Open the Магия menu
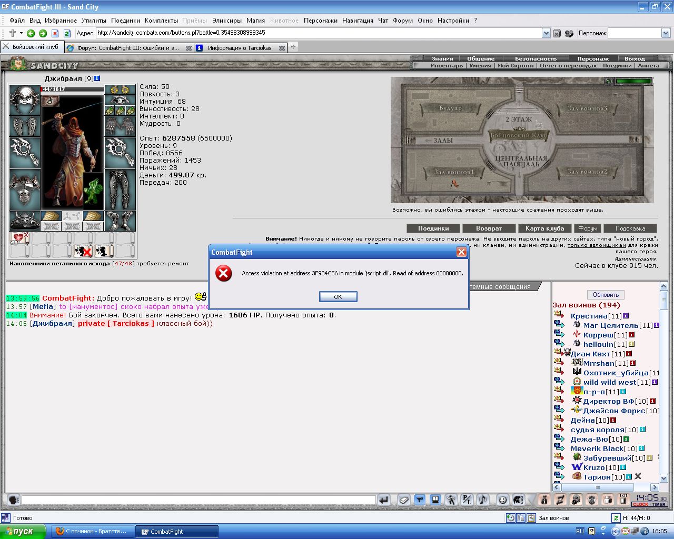Image resolution: width=674 pixels, height=539 pixels. click(255, 21)
